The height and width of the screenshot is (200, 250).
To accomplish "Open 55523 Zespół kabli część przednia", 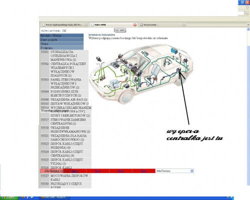I will click(65, 145).
